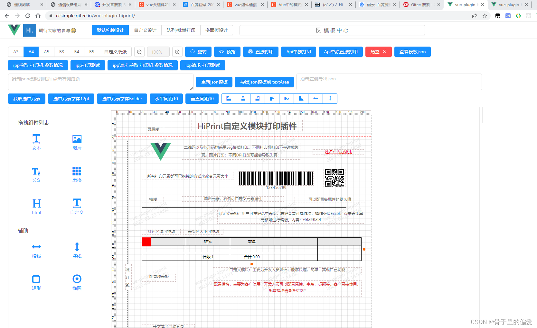Zoom out the design canvas

pyautogui.click(x=139, y=52)
